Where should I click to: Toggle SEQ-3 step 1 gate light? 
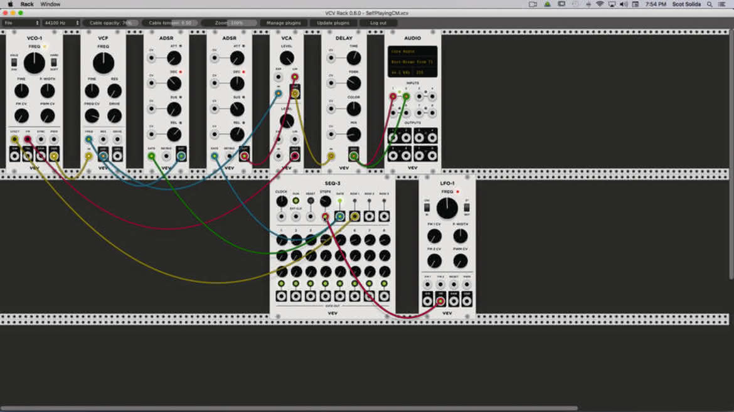coord(281,283)
